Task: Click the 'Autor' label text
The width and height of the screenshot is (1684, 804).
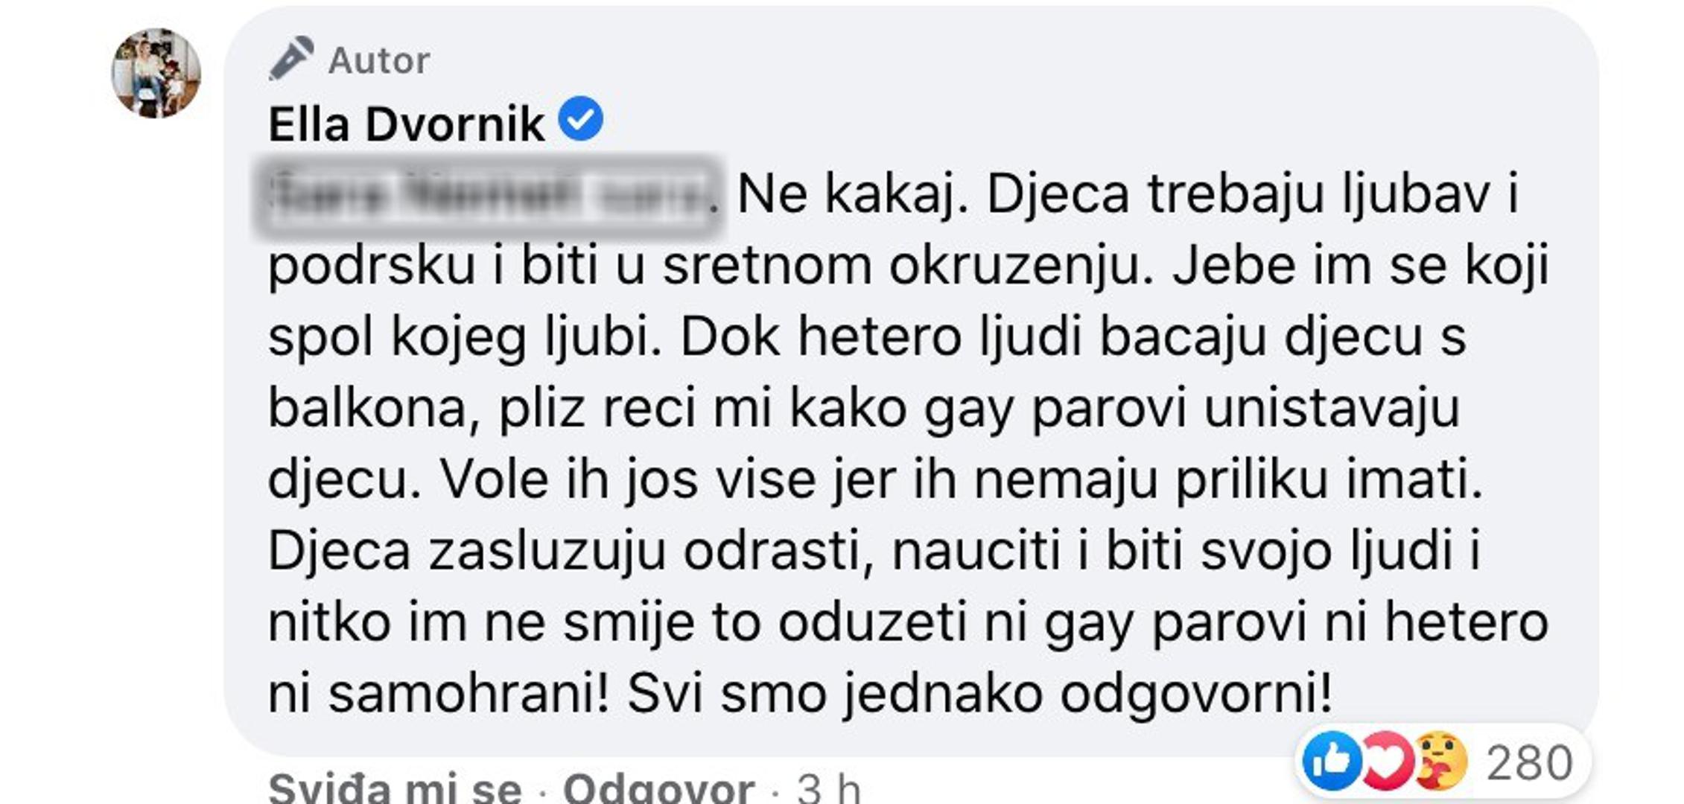Action: coord(379,60)
